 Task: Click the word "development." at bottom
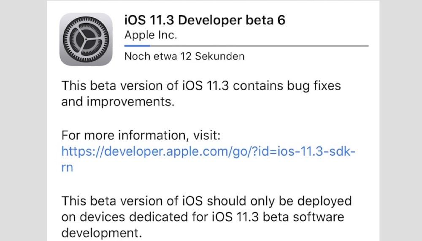101,233
